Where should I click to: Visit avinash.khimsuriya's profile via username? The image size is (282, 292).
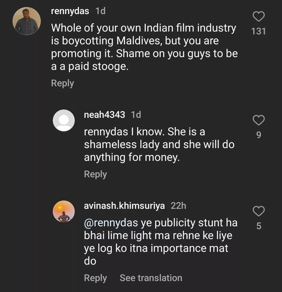[124, 206]
